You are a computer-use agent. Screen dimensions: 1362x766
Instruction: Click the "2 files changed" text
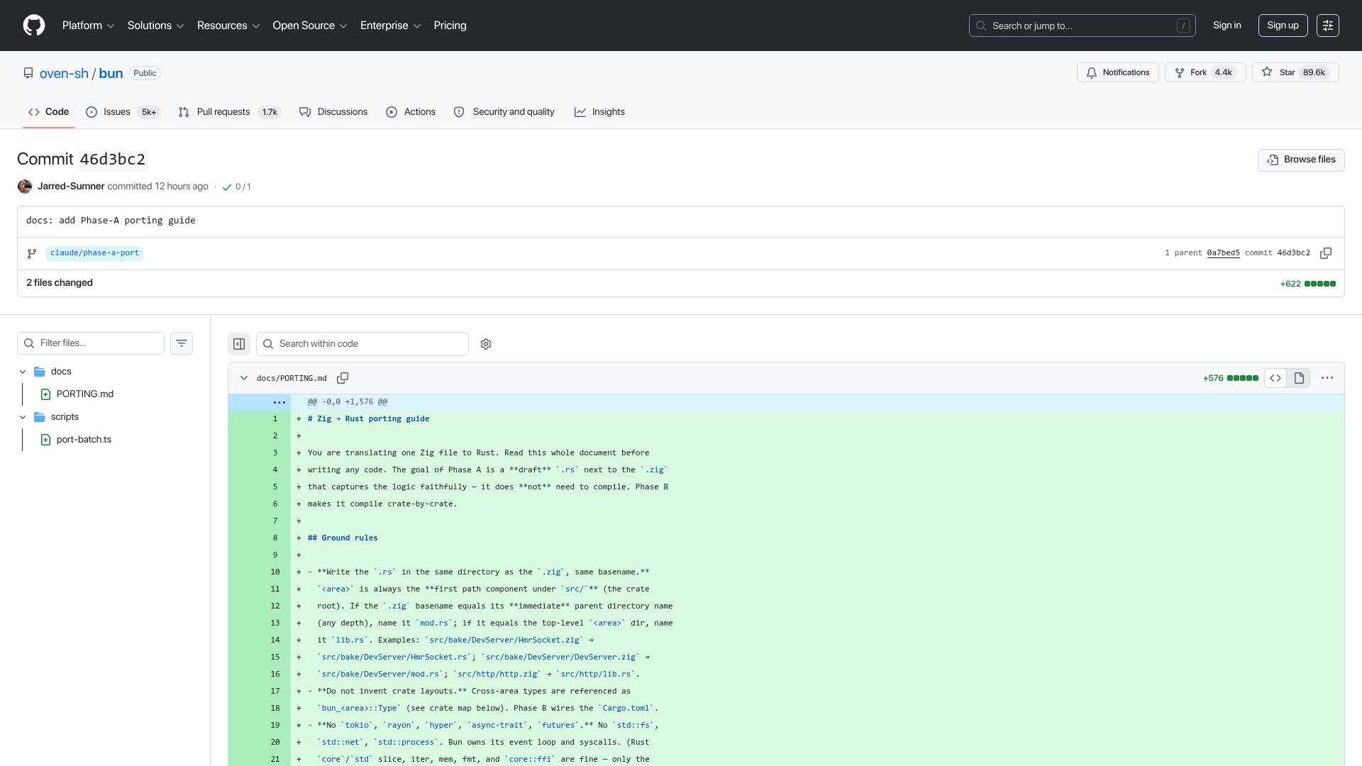(60, 283)
